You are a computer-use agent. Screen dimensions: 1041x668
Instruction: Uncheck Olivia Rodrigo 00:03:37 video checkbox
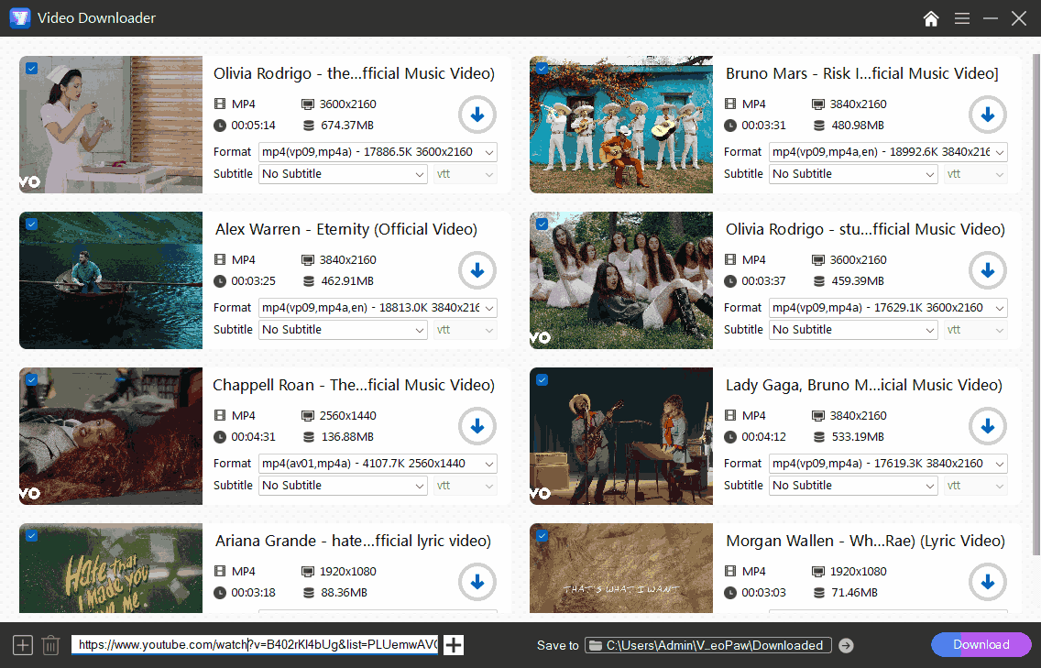point(542,224)
